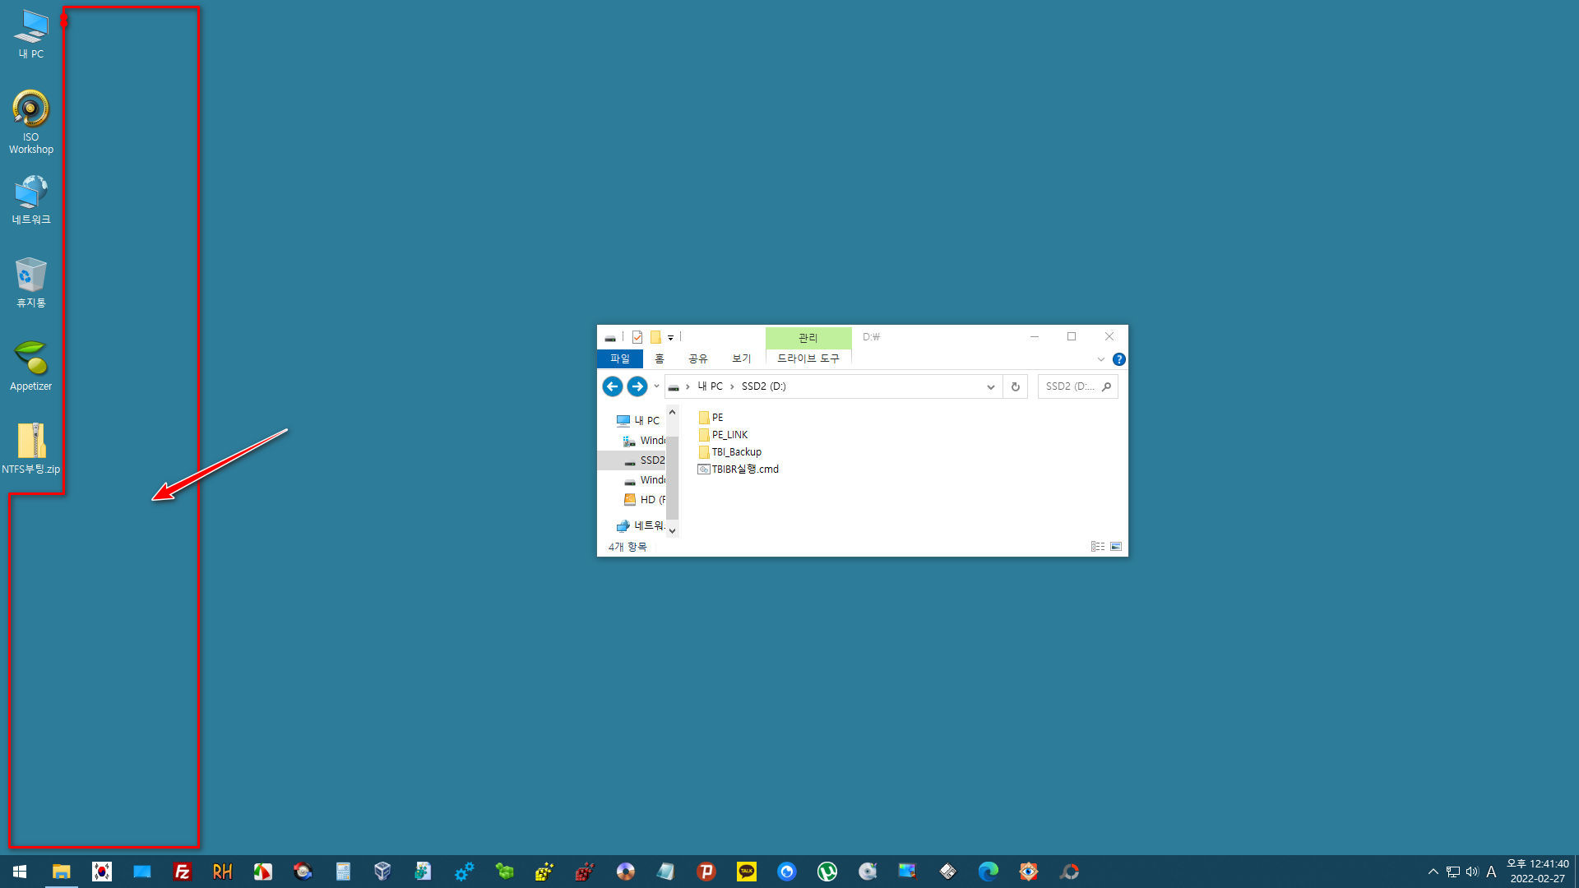Launch VirtualBox cube icon on taskbar
Viewport: 1579px width, 888px height.
pos(382,872)
